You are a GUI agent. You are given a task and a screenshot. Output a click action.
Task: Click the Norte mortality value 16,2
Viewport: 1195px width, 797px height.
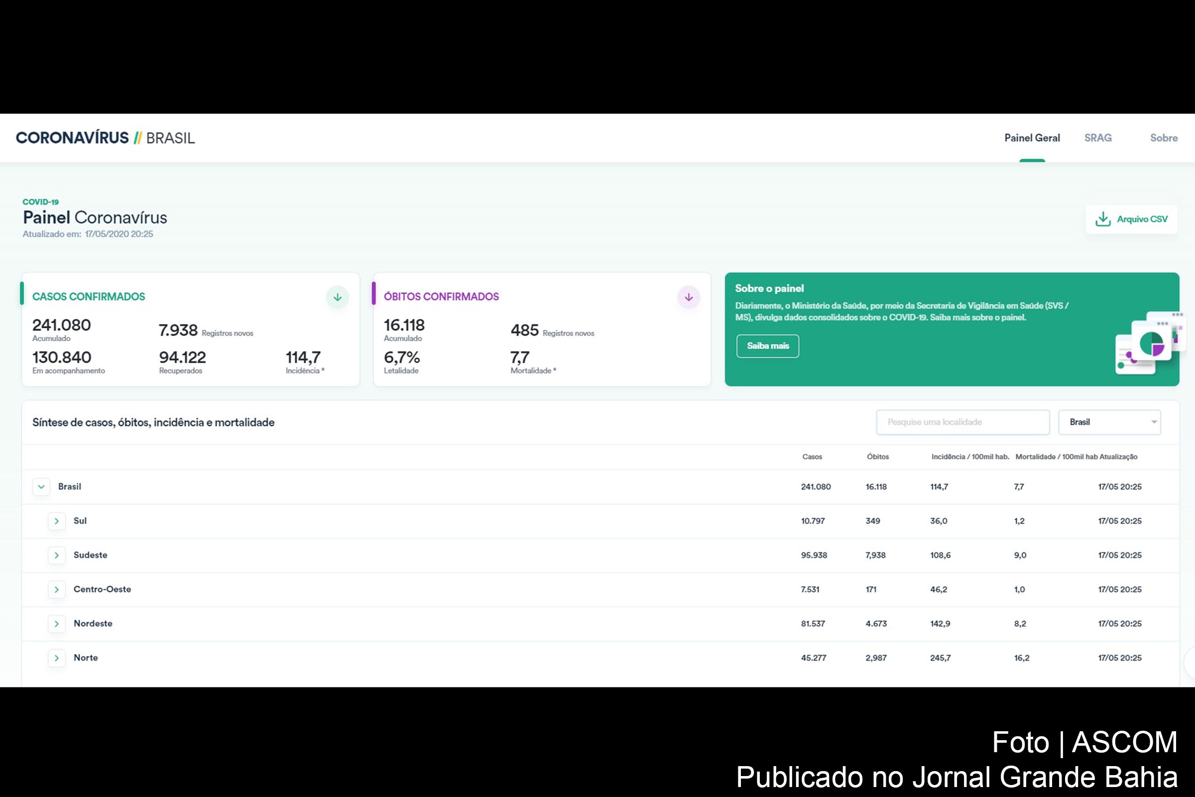pos(1022,658)
